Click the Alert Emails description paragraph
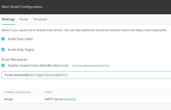Viewport: 171px width, 110px height. coord(84,30)
